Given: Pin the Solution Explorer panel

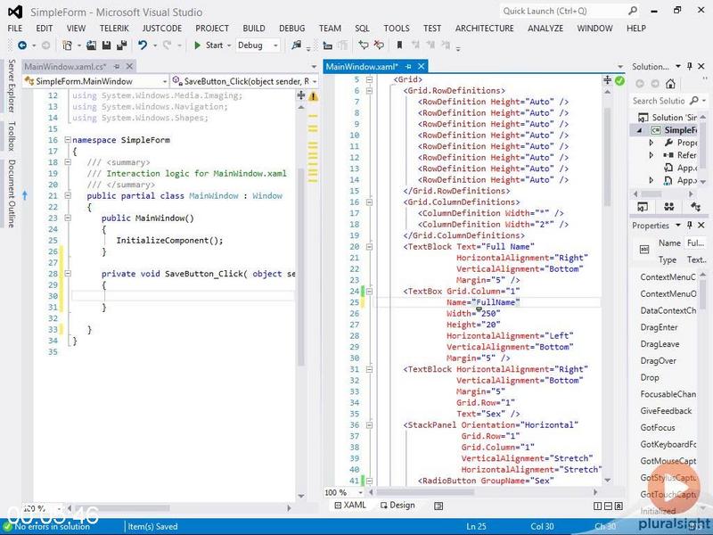Looking at the screenshot, I should pos(689,66).
